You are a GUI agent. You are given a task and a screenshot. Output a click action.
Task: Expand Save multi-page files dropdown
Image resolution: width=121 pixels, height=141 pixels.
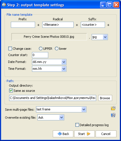click(84, 110)
